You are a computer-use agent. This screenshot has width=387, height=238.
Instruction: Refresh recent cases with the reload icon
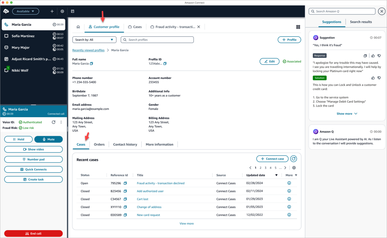pos(293,159)
